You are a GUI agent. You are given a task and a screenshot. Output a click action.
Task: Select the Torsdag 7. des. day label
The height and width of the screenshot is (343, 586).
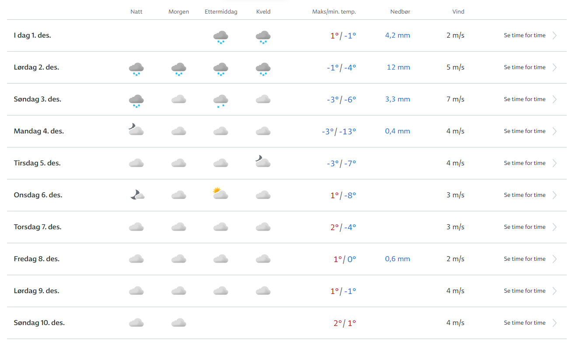38,227
